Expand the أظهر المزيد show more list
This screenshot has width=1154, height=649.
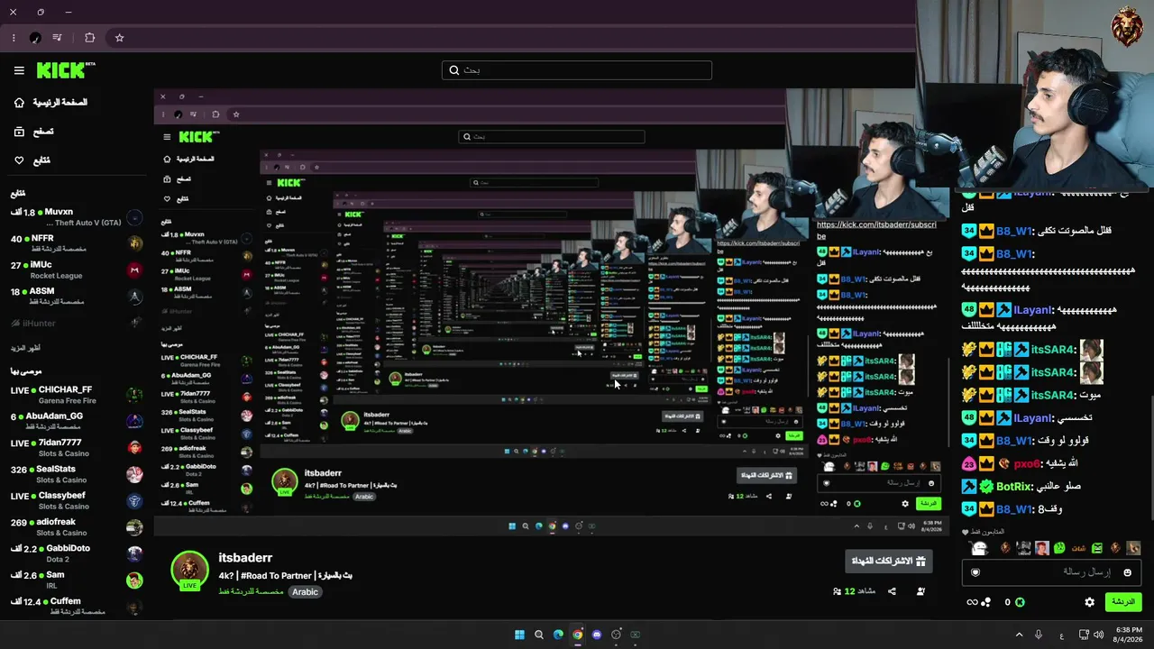(25, 348)
